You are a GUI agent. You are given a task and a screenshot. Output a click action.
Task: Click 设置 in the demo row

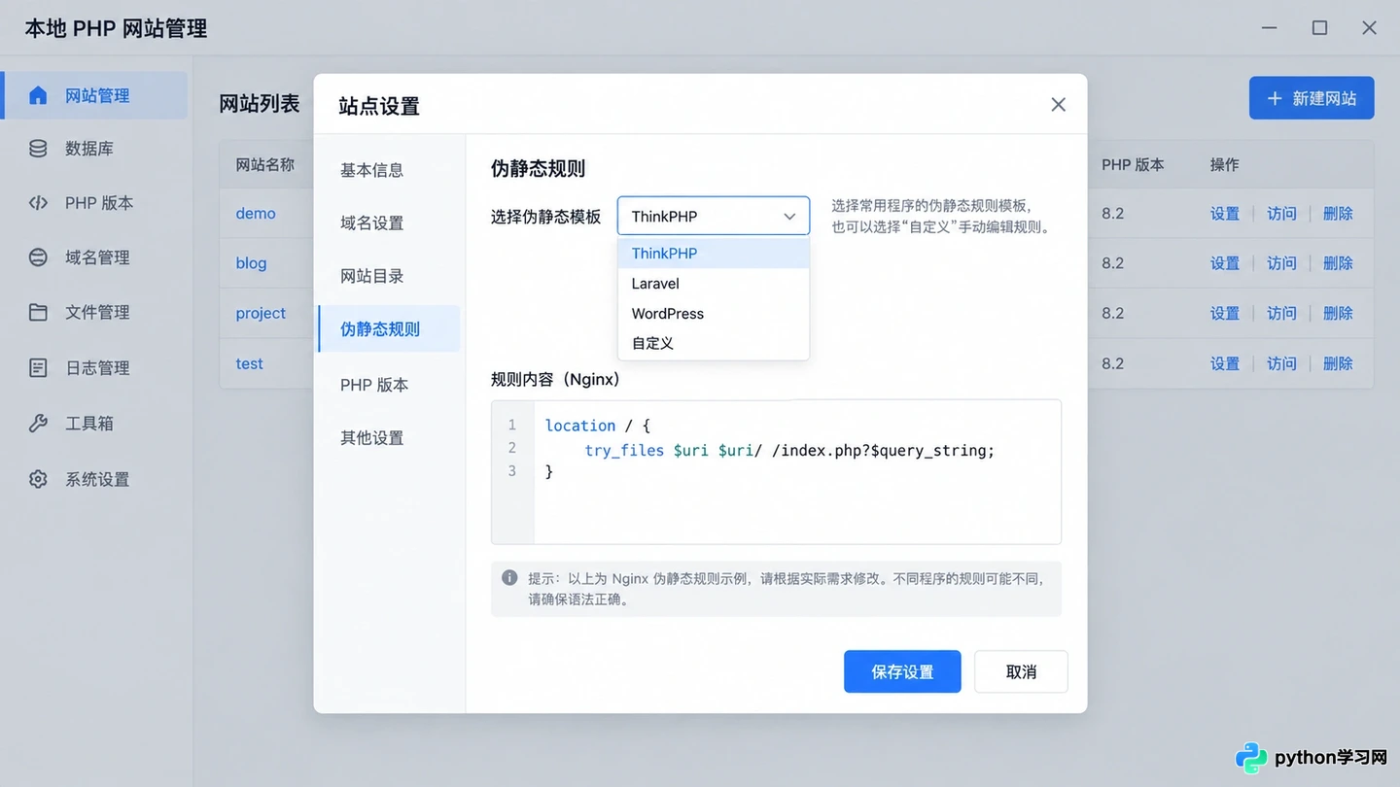point(1225,214)
